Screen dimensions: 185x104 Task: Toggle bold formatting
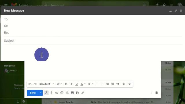(66, 84)
